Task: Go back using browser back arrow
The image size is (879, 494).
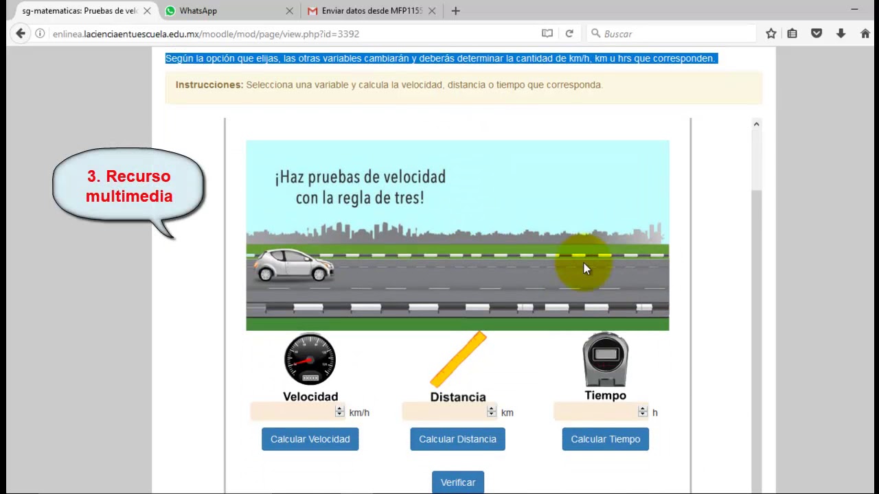Action: point(21,33)
